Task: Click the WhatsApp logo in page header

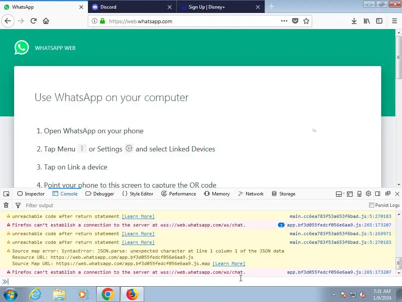Action: coord(22,48)
